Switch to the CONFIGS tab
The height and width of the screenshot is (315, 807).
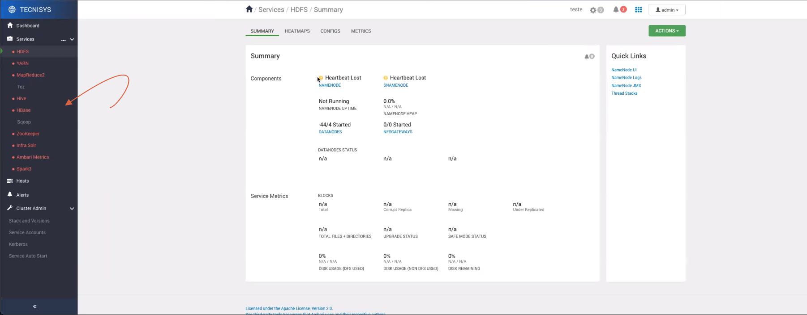(330, 31)
